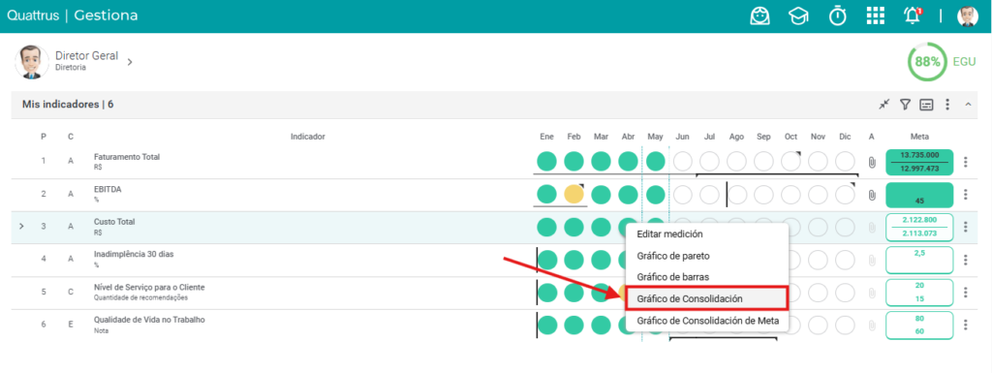The height and width of the screenshot is (373, 992).
Task: Click Custo Total meta box 2.122.800
Action: [x=919, y=227]
